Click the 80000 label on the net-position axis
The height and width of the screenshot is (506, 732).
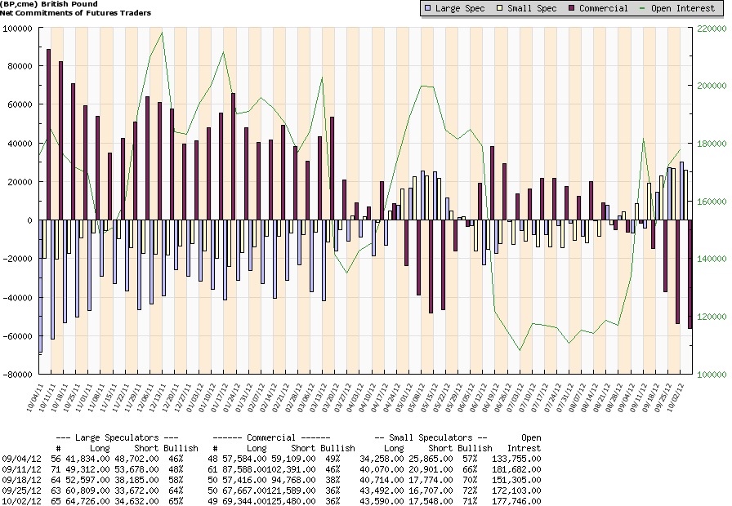pos(20,66)
